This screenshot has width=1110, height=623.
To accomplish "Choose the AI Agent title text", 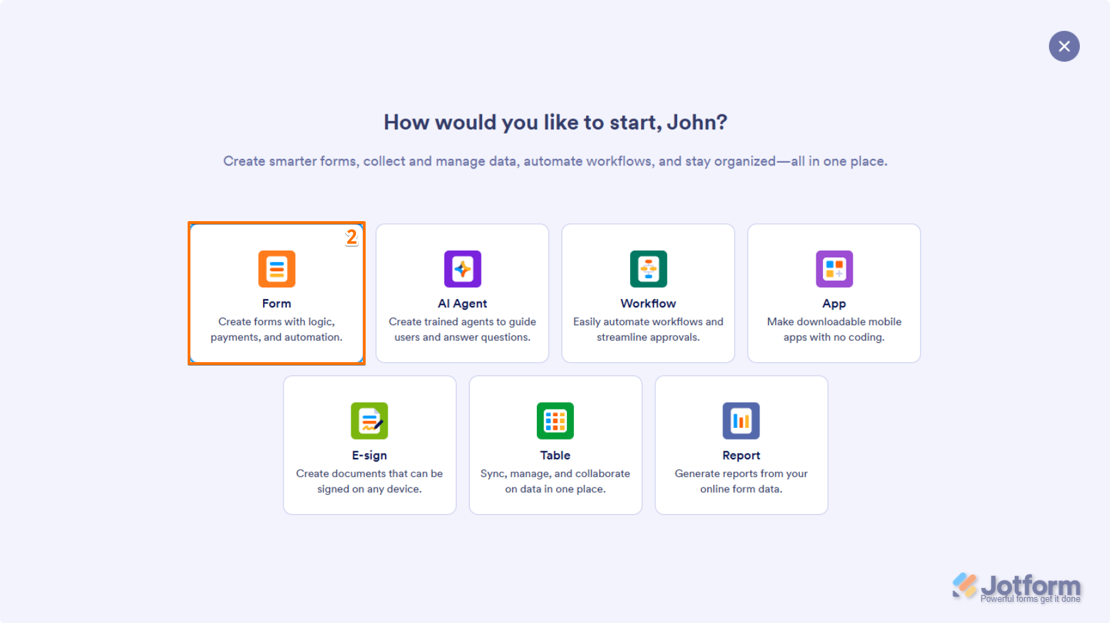I will click(x=462, y=303).
